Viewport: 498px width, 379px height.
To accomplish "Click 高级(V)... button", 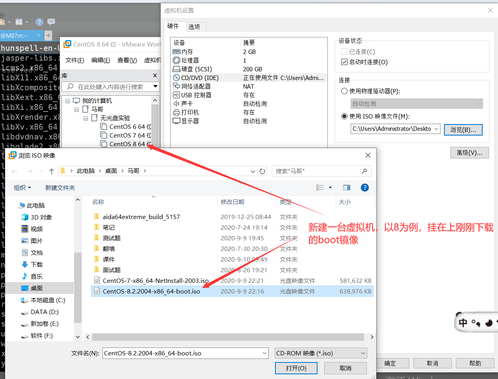I will [470, 153].
